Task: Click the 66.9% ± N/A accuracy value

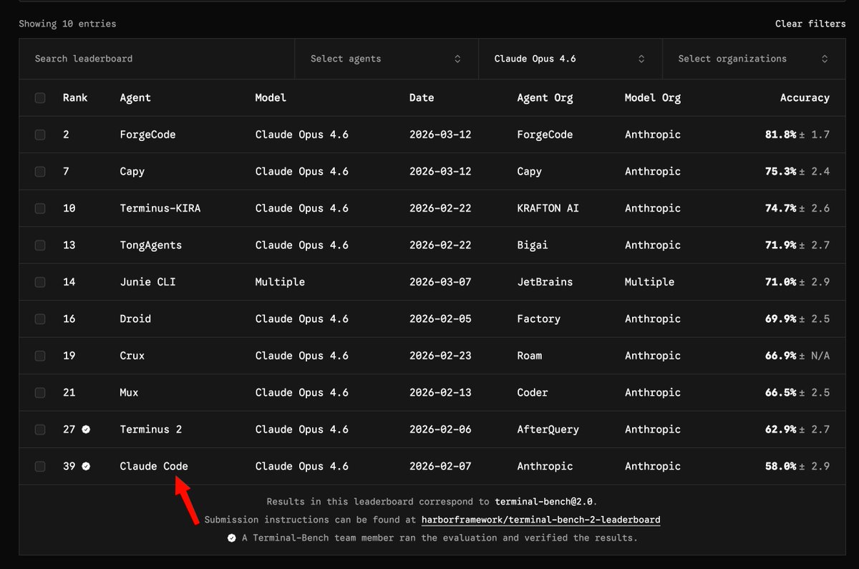Action: click(x=797, y=356)
